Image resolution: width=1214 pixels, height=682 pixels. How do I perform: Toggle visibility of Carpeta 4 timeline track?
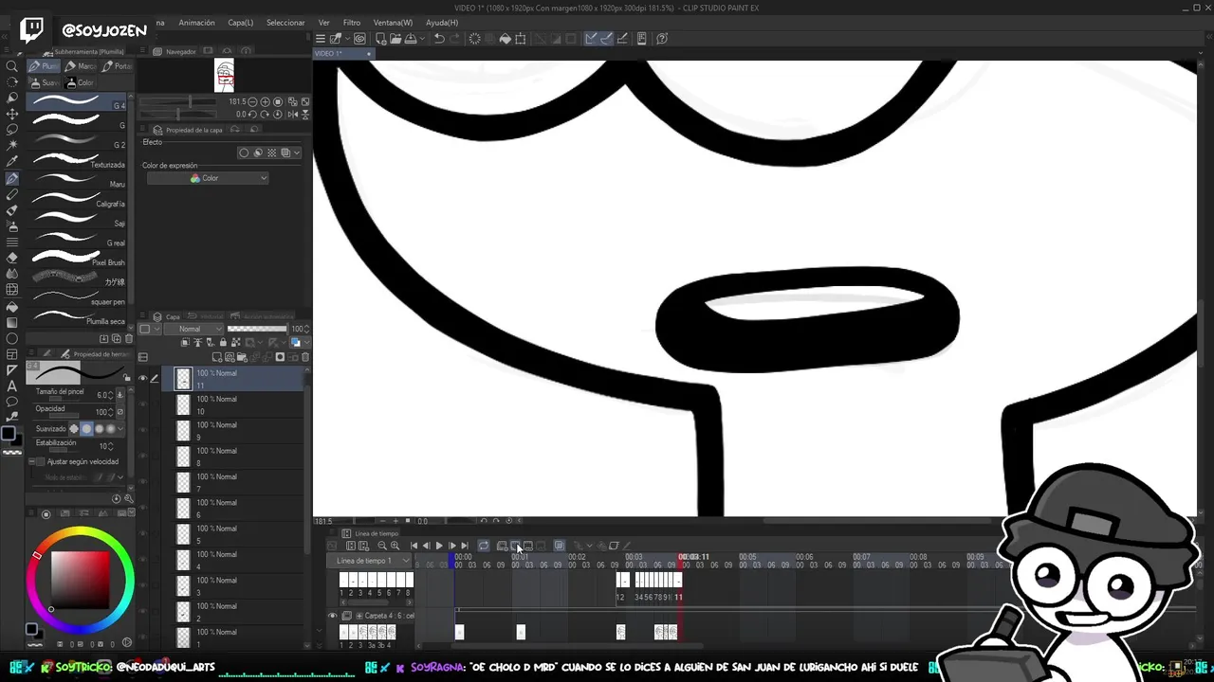click(333, 616)
